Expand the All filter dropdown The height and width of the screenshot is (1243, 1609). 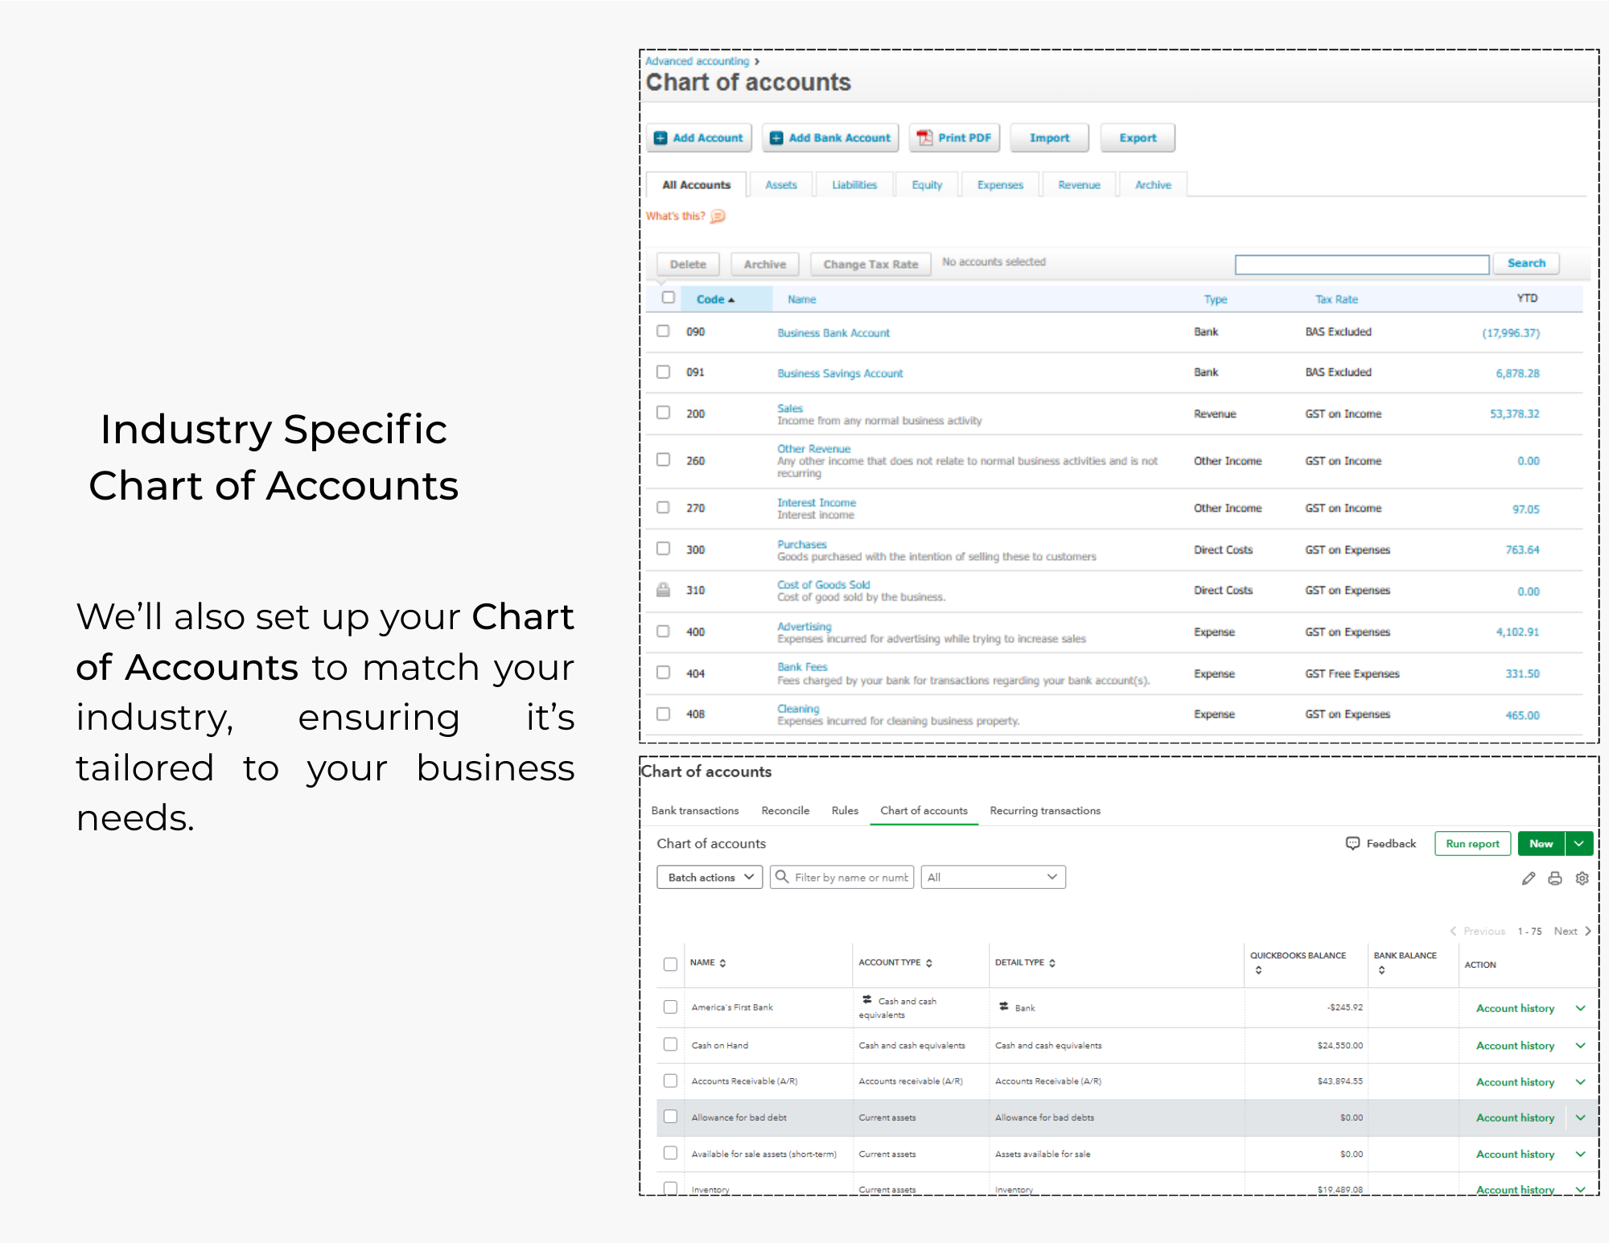coord(993,877)
